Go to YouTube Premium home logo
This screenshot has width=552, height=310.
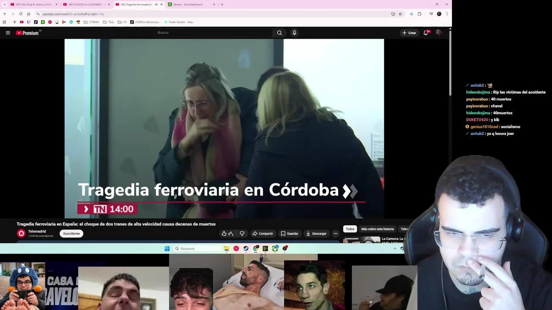[x=28, y=33]
